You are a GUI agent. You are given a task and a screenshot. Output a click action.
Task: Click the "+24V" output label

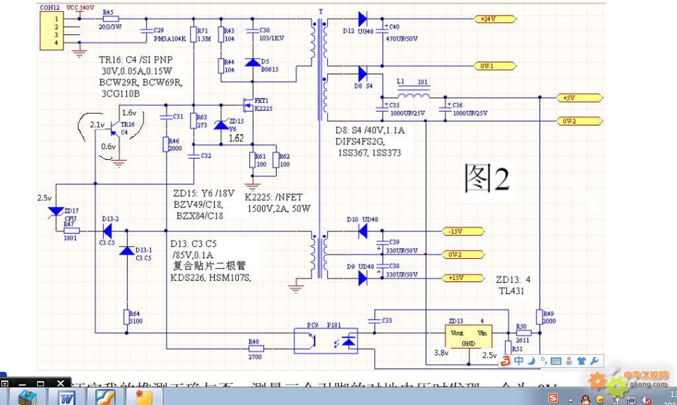(495, 19)
